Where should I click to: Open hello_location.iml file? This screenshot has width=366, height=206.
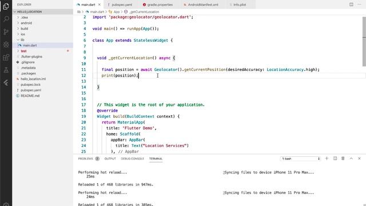[x=43, y=79]
